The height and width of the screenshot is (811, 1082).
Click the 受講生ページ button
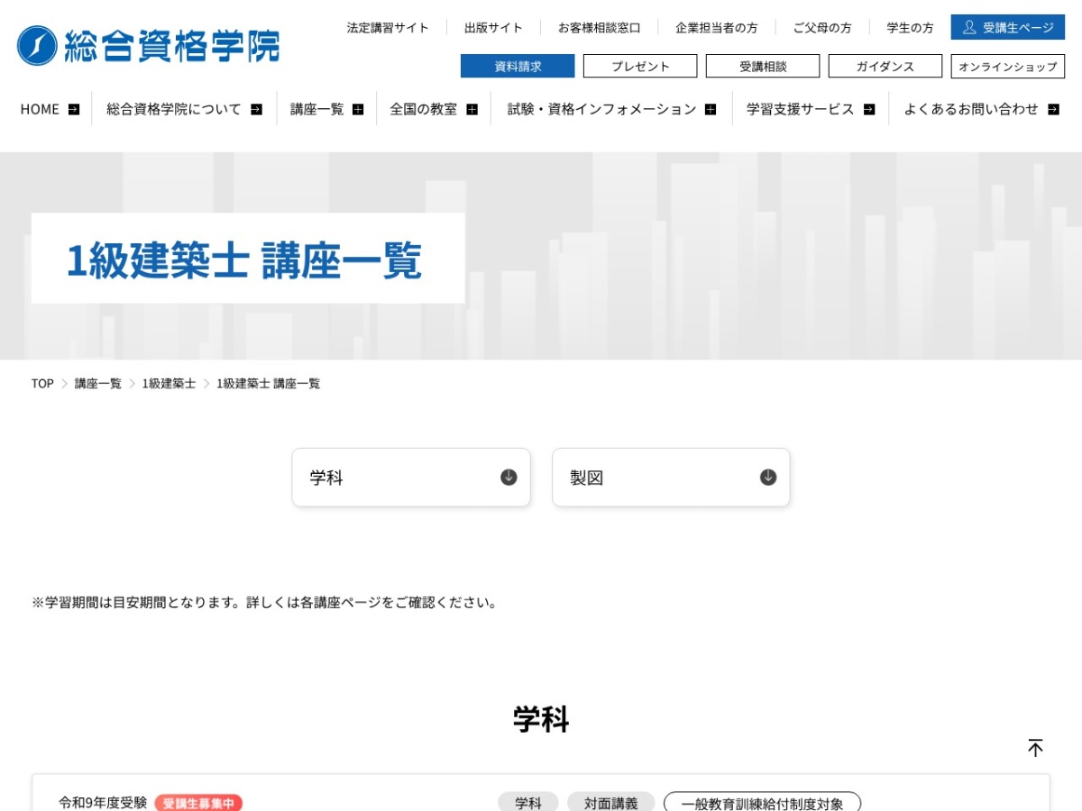click(1008, 27)
